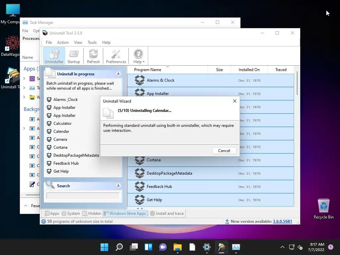Switch to the System tab
This screenshot has height=255, width=340.
(71, 213)
